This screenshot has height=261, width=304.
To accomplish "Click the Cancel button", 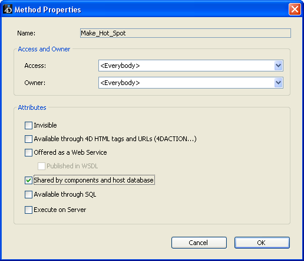I will [x=199, y=243].
